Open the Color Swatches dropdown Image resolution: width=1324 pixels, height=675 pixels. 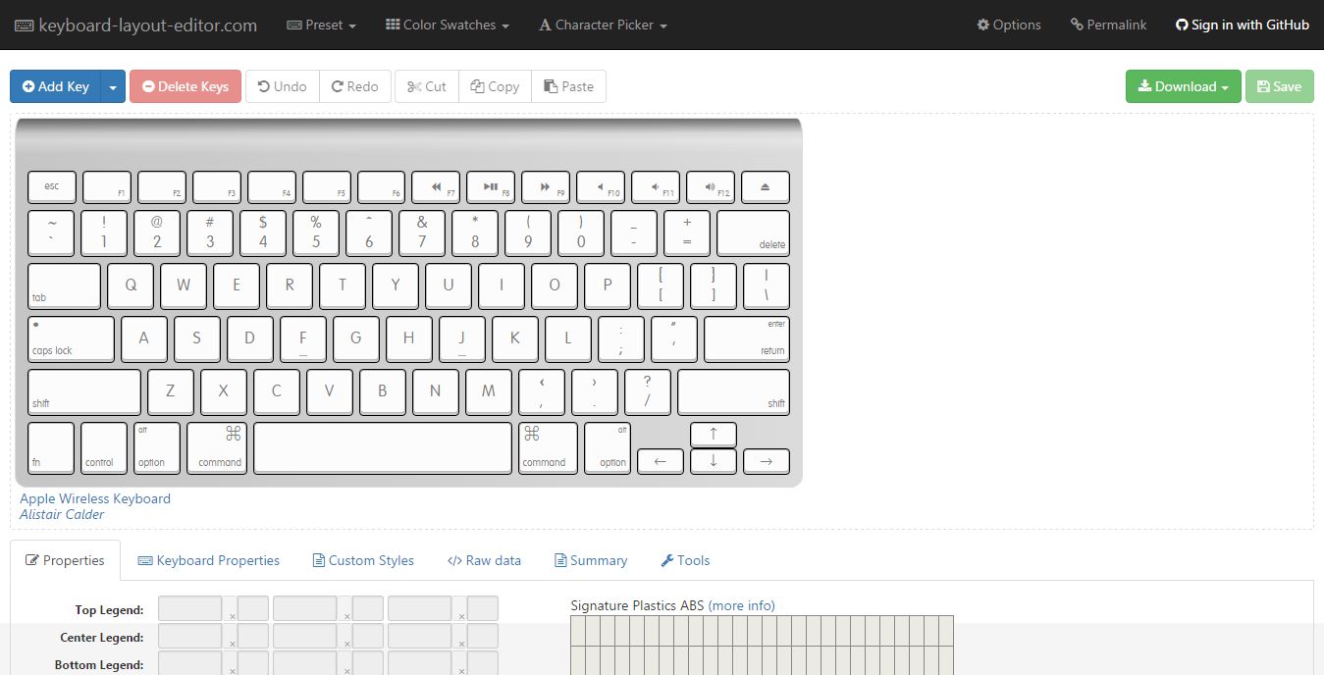point(447,26)
